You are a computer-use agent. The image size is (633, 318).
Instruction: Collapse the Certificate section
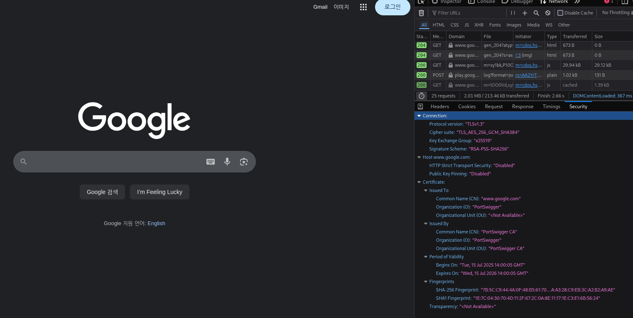pyautogui.click(x=419, y=182)
